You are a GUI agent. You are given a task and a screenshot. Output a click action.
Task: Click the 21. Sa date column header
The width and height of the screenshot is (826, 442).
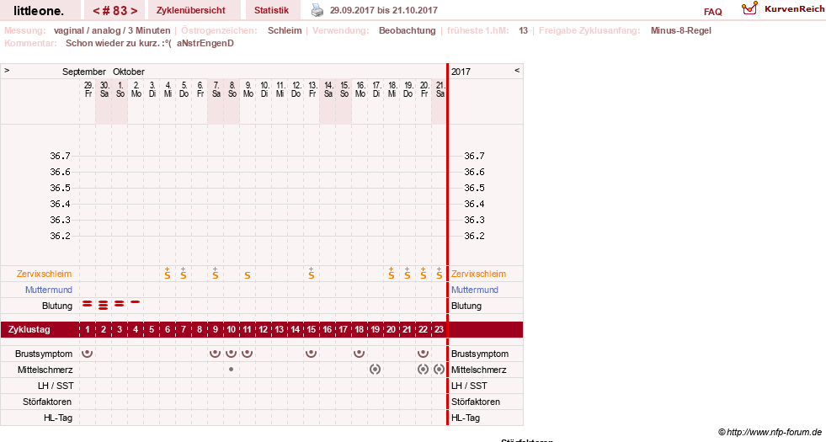440,89
